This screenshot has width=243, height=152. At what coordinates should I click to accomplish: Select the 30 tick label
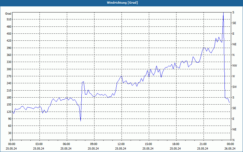(x=10, y=133)
